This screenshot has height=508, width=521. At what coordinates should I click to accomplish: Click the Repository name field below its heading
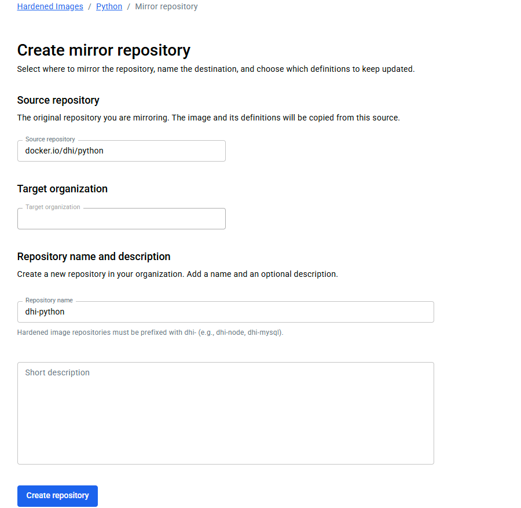coord(225,312)
